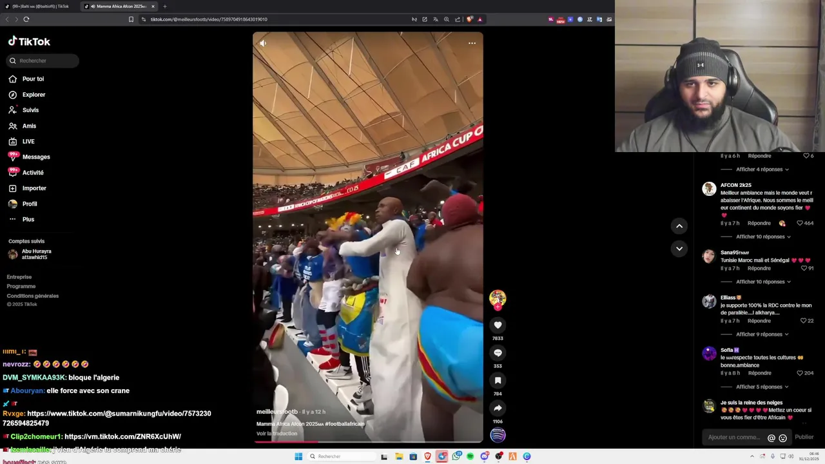This screenshot has height=464, width=825.
Task: Open Windows Start menu
Action: (298, 456)
